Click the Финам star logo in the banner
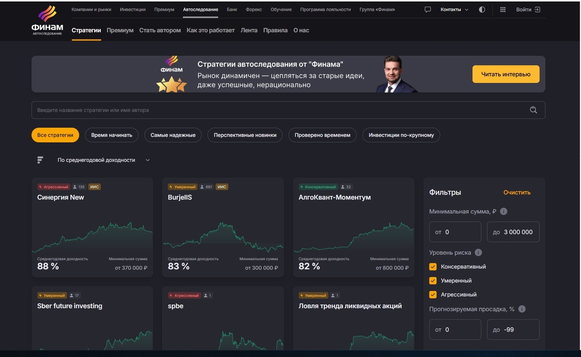This screenshot has width=581, height=357. tap(171, 74)
